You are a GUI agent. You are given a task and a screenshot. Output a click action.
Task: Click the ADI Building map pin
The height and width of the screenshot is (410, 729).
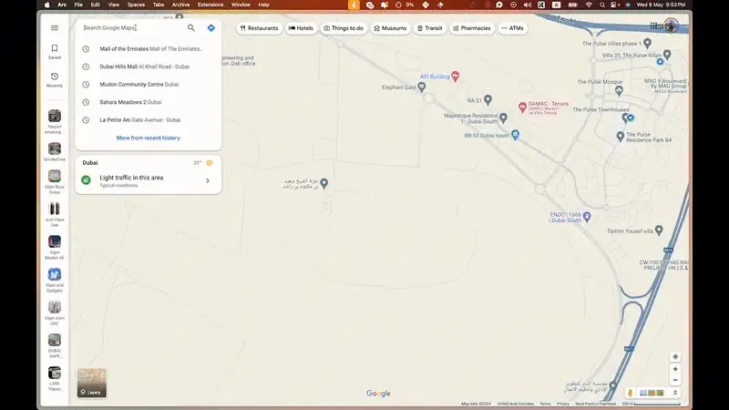click(456, 77)
